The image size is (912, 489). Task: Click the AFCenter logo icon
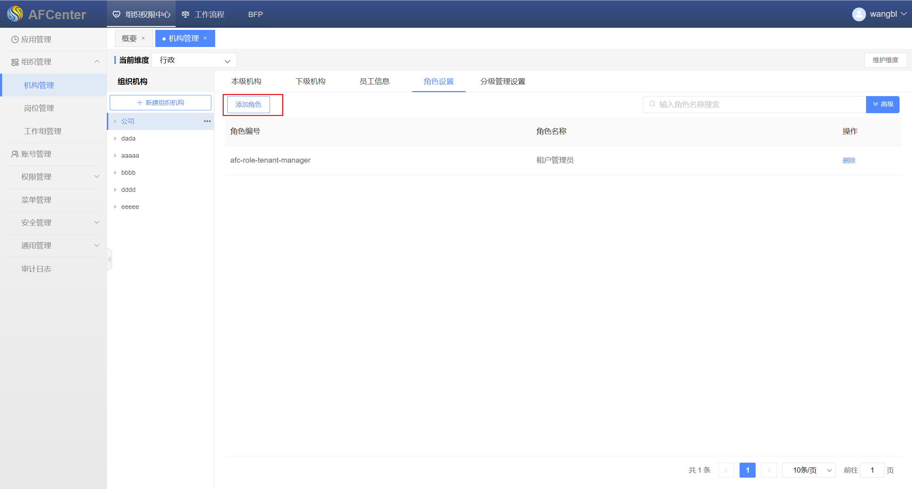point(15,14)
